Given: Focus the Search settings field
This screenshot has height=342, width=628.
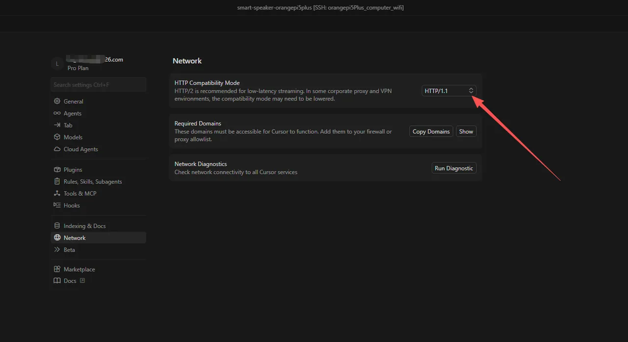Looking at the screenshot, I should (98, 84).
